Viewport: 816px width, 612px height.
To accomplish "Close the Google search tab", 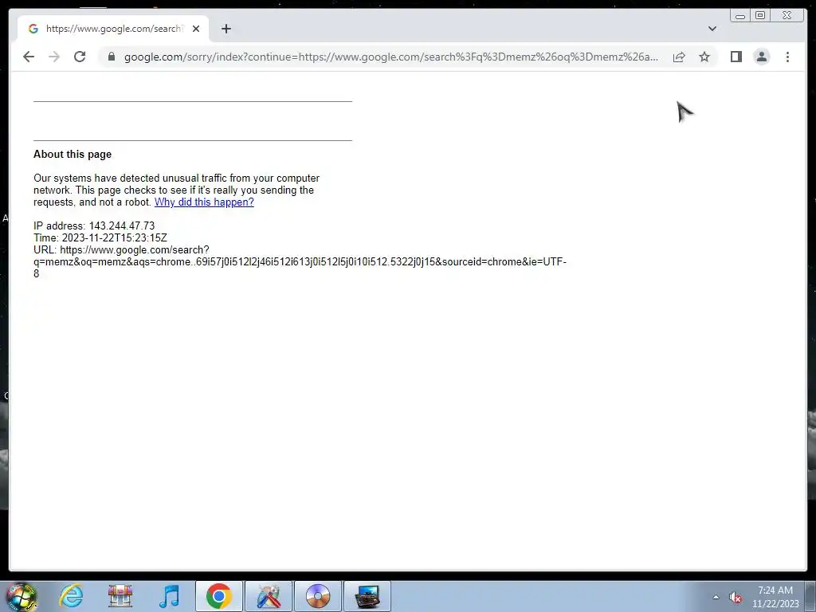I will (196, 29).
